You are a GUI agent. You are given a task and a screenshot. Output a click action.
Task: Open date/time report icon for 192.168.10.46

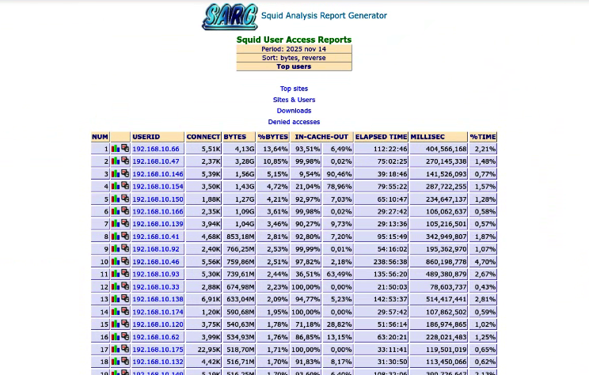pos(125,262)
